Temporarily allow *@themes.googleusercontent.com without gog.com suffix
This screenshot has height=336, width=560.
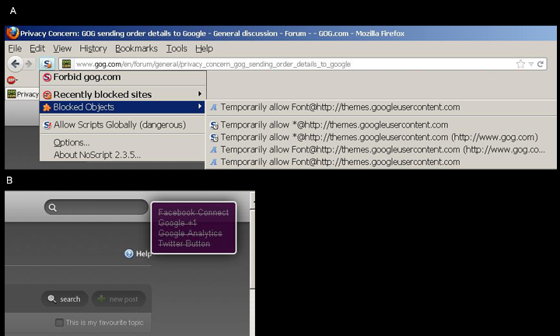click(x=380, y=125)
